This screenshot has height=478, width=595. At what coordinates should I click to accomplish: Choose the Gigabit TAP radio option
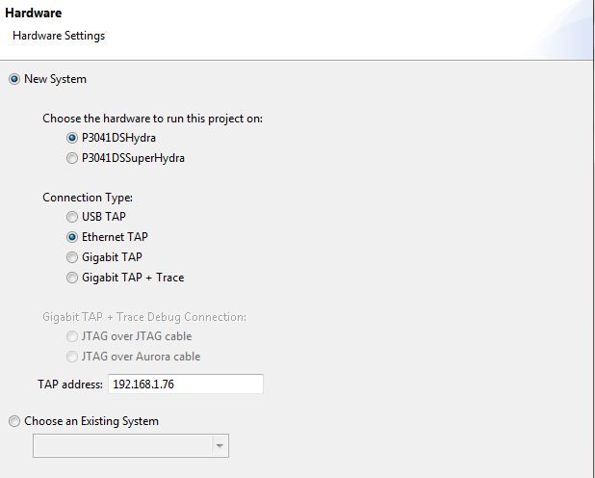72,257
